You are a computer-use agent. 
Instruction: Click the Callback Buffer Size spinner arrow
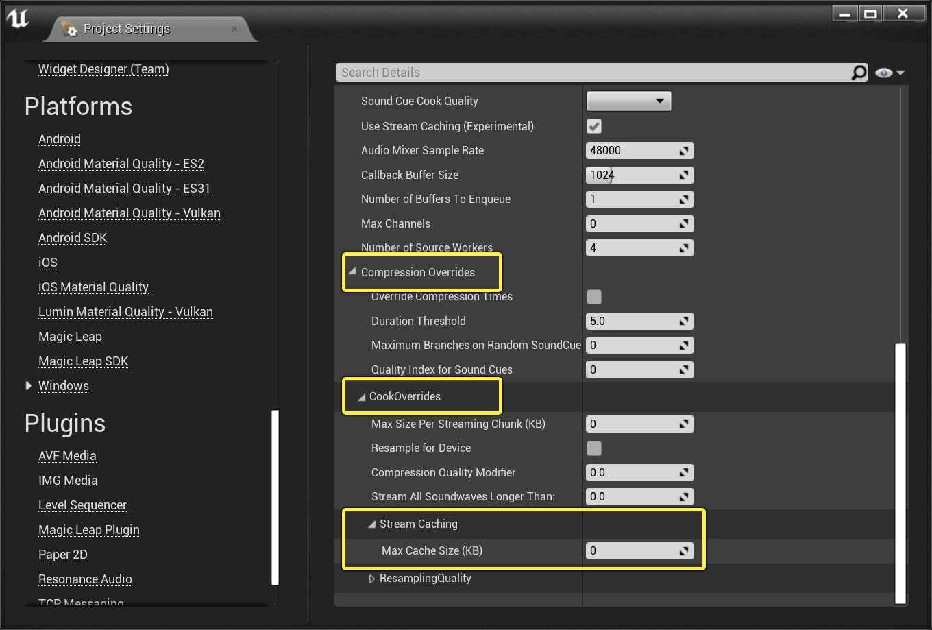click(x=683, y=175)
